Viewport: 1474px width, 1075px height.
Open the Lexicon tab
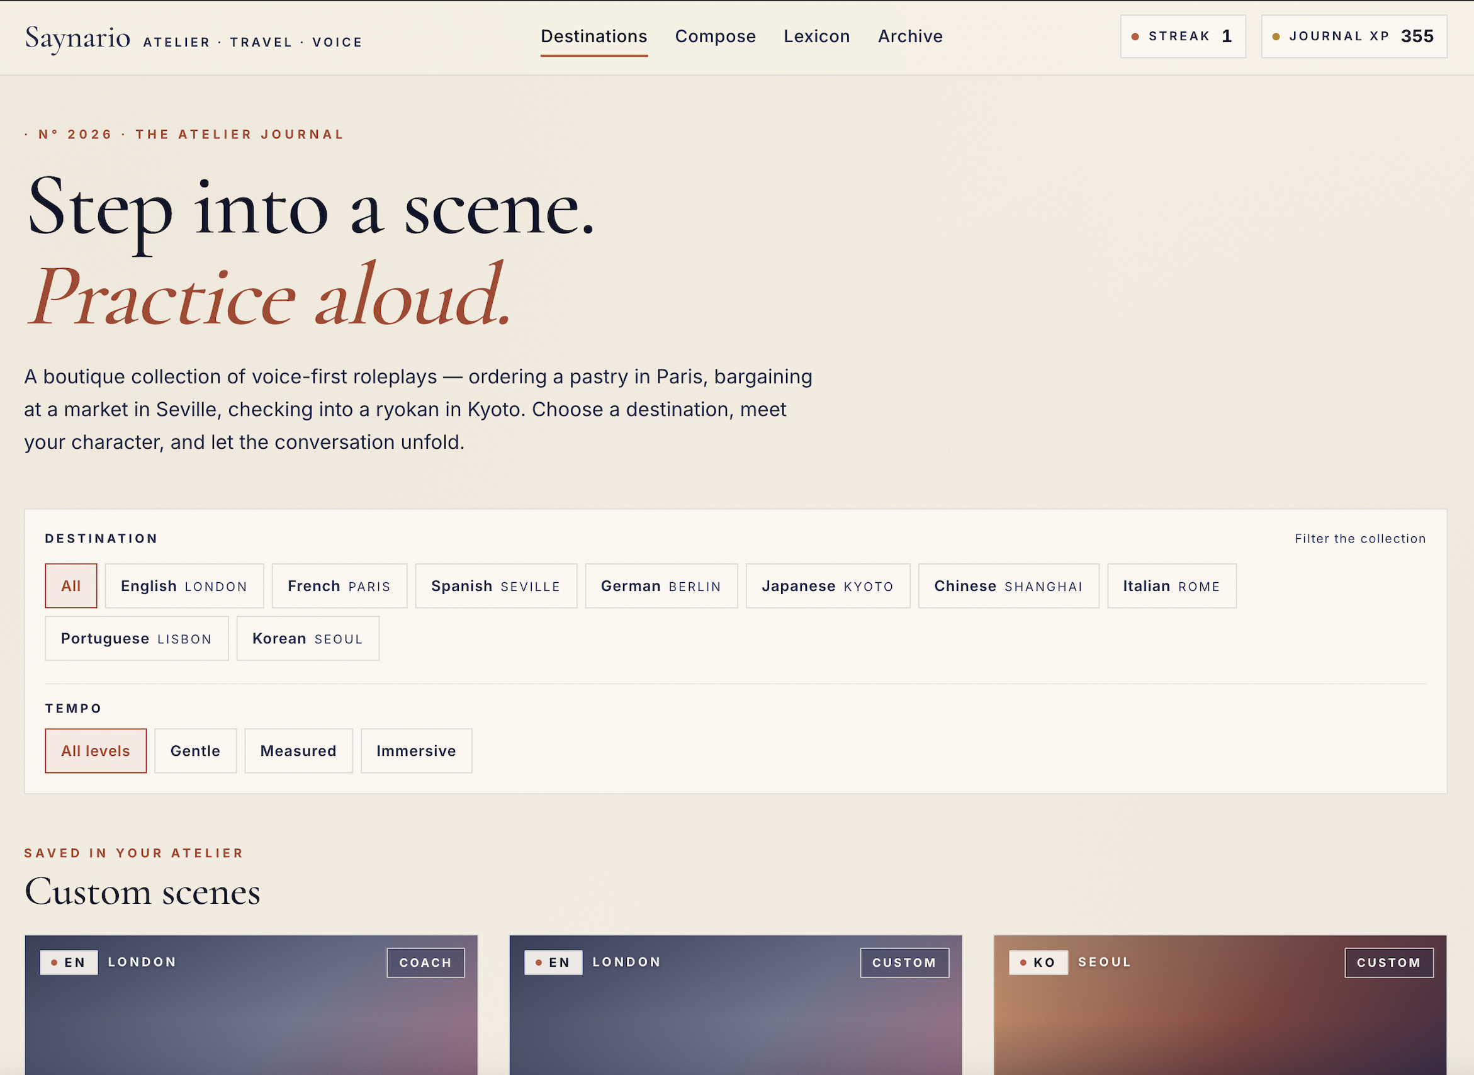click(817, 37)
